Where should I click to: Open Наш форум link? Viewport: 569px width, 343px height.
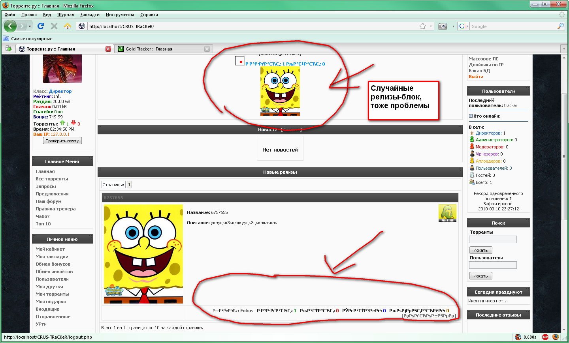click(x=49, y=201)
